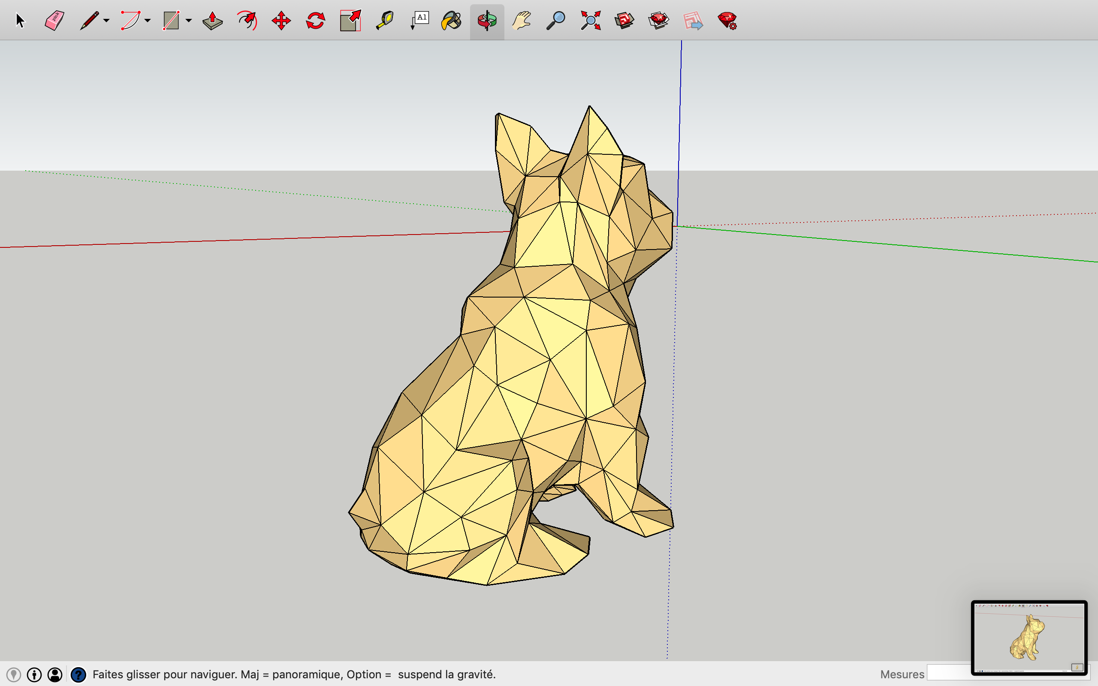Viewport: 1098px width, 686px height.
Task: Select the Rotate tool
Action: point(315,21)
